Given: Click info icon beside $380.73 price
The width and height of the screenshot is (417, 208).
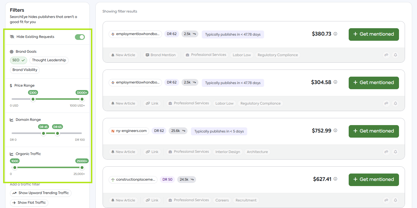Looking at the screenshot, I should pos(336,34).
